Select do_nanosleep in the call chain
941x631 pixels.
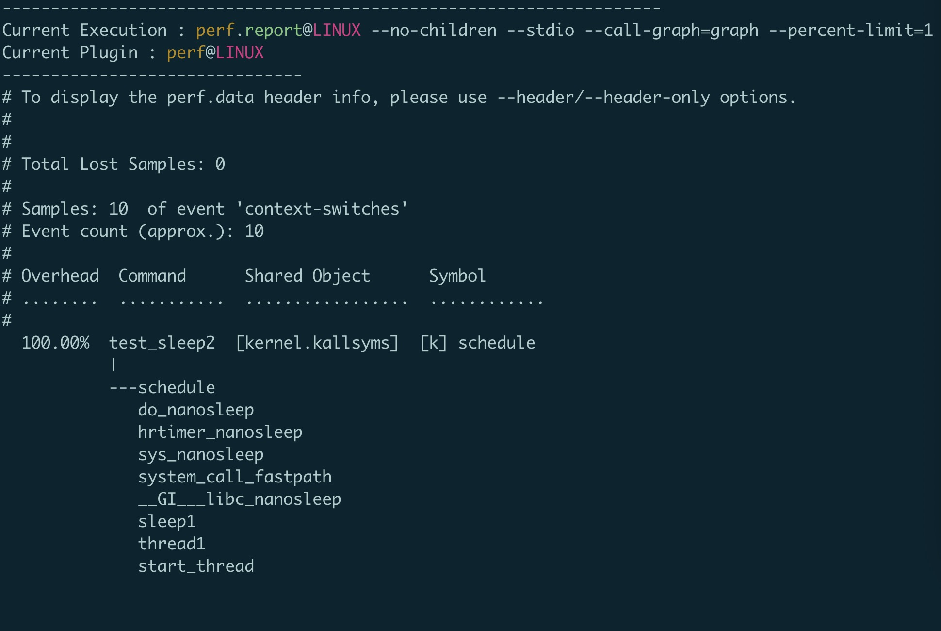click(196, 410)
